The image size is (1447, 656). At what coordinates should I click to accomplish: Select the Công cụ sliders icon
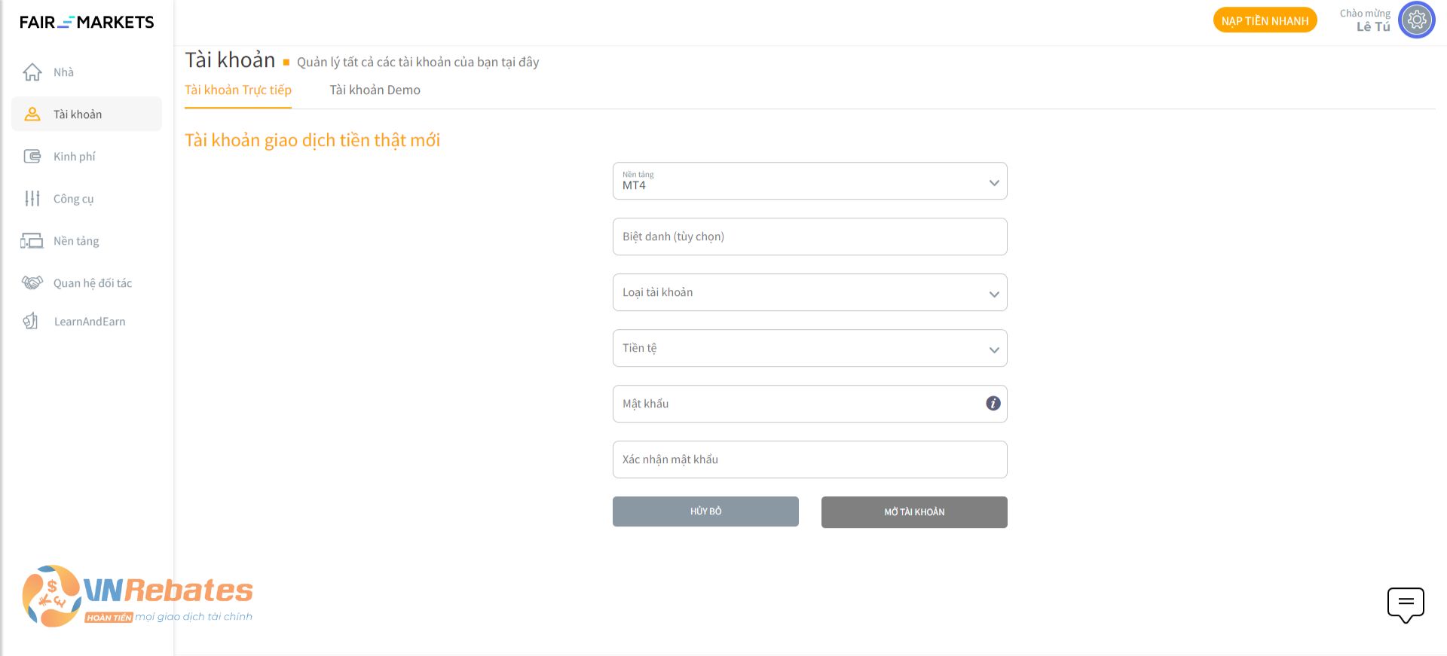[32, 199]
